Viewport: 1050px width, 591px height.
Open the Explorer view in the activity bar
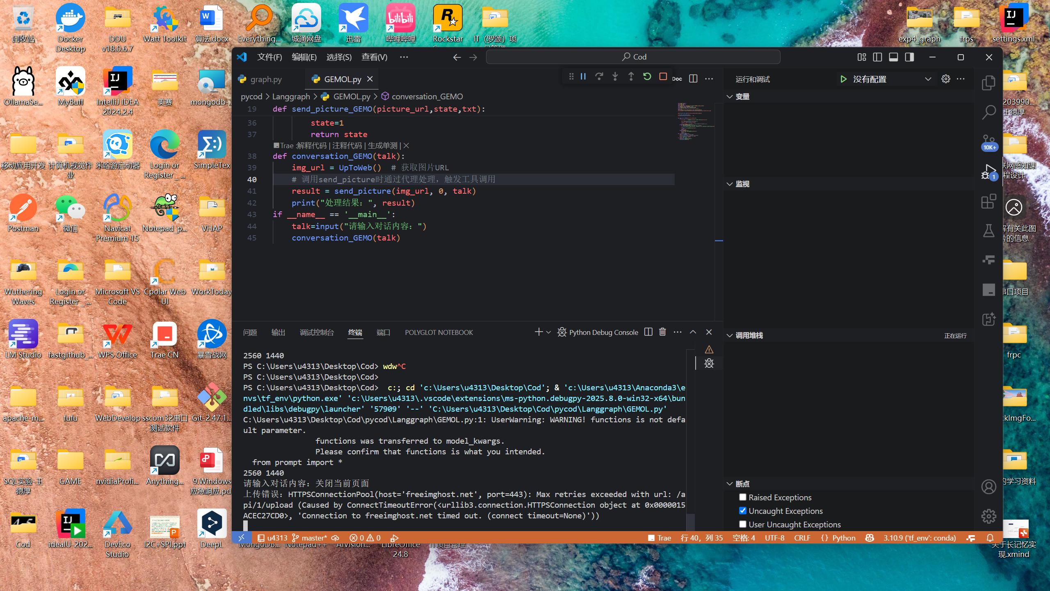tap(988, 82)
